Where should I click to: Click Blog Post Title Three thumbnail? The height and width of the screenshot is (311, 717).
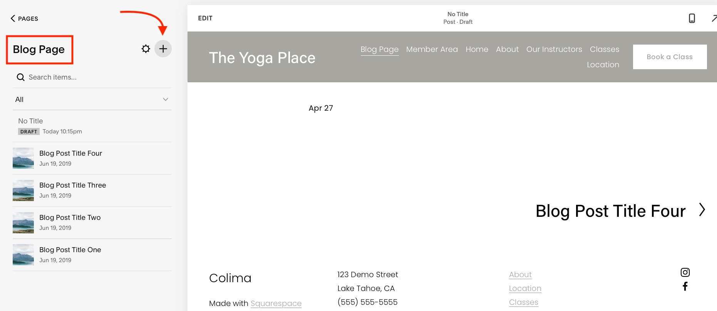23,191
